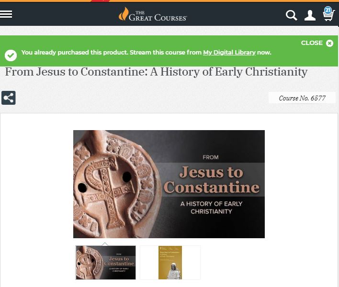Click the magnifying glass search icon
The height and width of the screenshot is (287, 339).
(291, 15)
